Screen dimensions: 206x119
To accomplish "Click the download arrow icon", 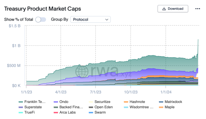I will tap(164, 9).
